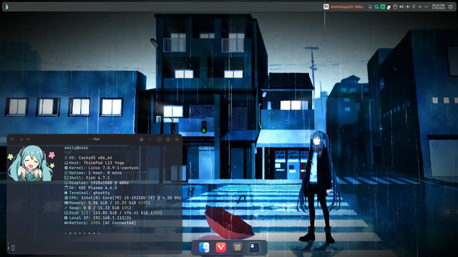This screenshot has width=458, height=257.
Task: Click the Uptime line in terminal
Action: 93,173
